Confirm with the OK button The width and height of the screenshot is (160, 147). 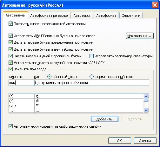(x=120, y=141)
